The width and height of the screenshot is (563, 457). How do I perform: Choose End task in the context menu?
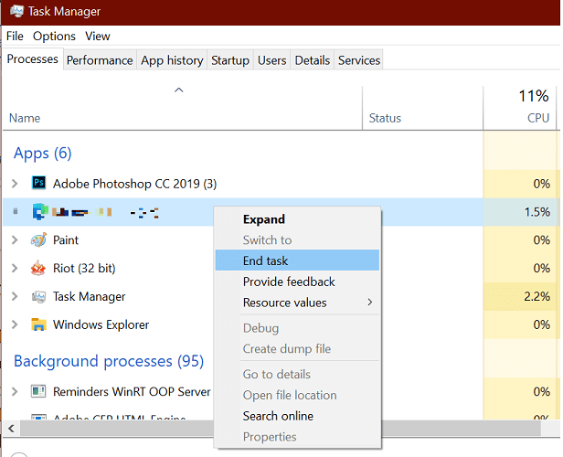[297, 260]
